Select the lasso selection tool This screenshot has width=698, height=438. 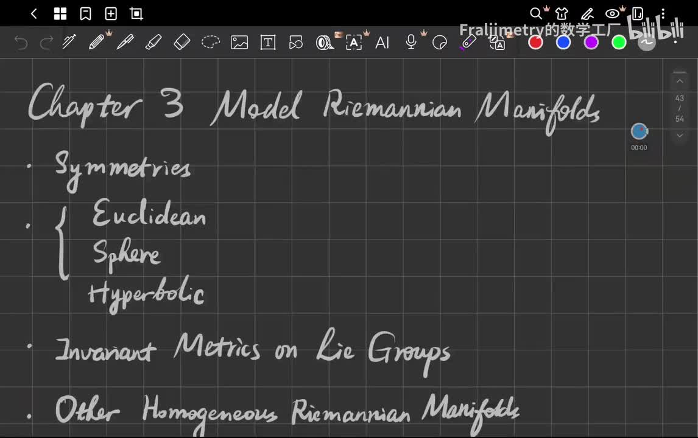point(211,42)
